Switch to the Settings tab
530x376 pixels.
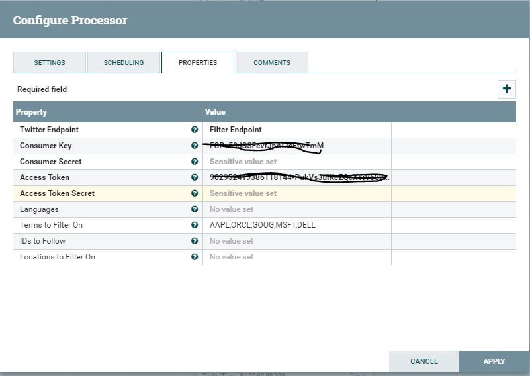(50, 62)
